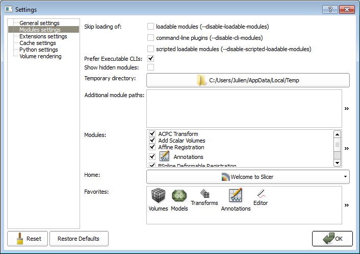Screen dimensions: 360x254
Task: Expand the Favorites side options arrow
Action: pyautogui.click(x=347, y=205)
